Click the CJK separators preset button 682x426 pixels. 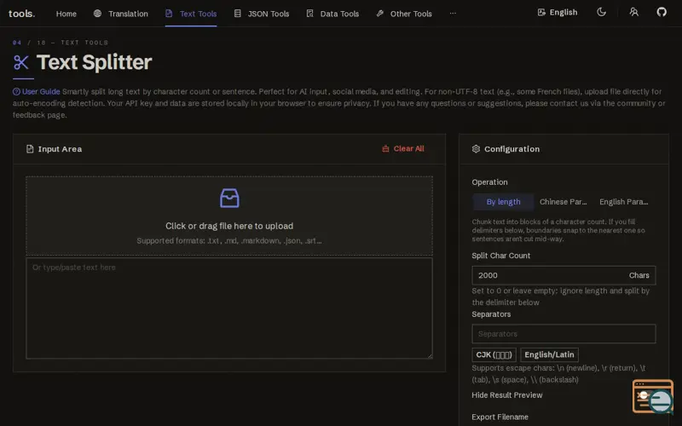point(494,354)
